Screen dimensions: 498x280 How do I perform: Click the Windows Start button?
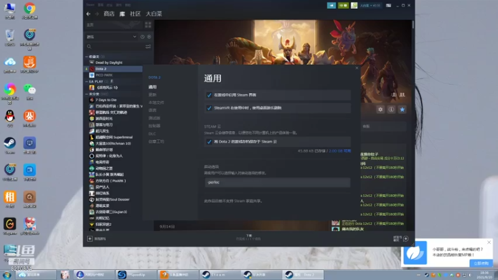[7, 274]
